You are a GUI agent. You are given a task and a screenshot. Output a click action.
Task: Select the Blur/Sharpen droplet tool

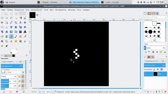25,41
